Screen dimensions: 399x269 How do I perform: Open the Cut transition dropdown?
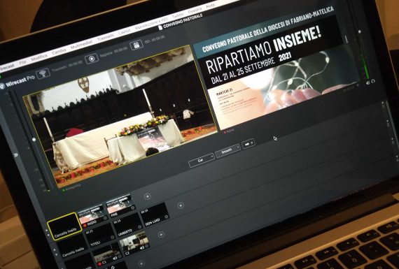coord(202,160)
